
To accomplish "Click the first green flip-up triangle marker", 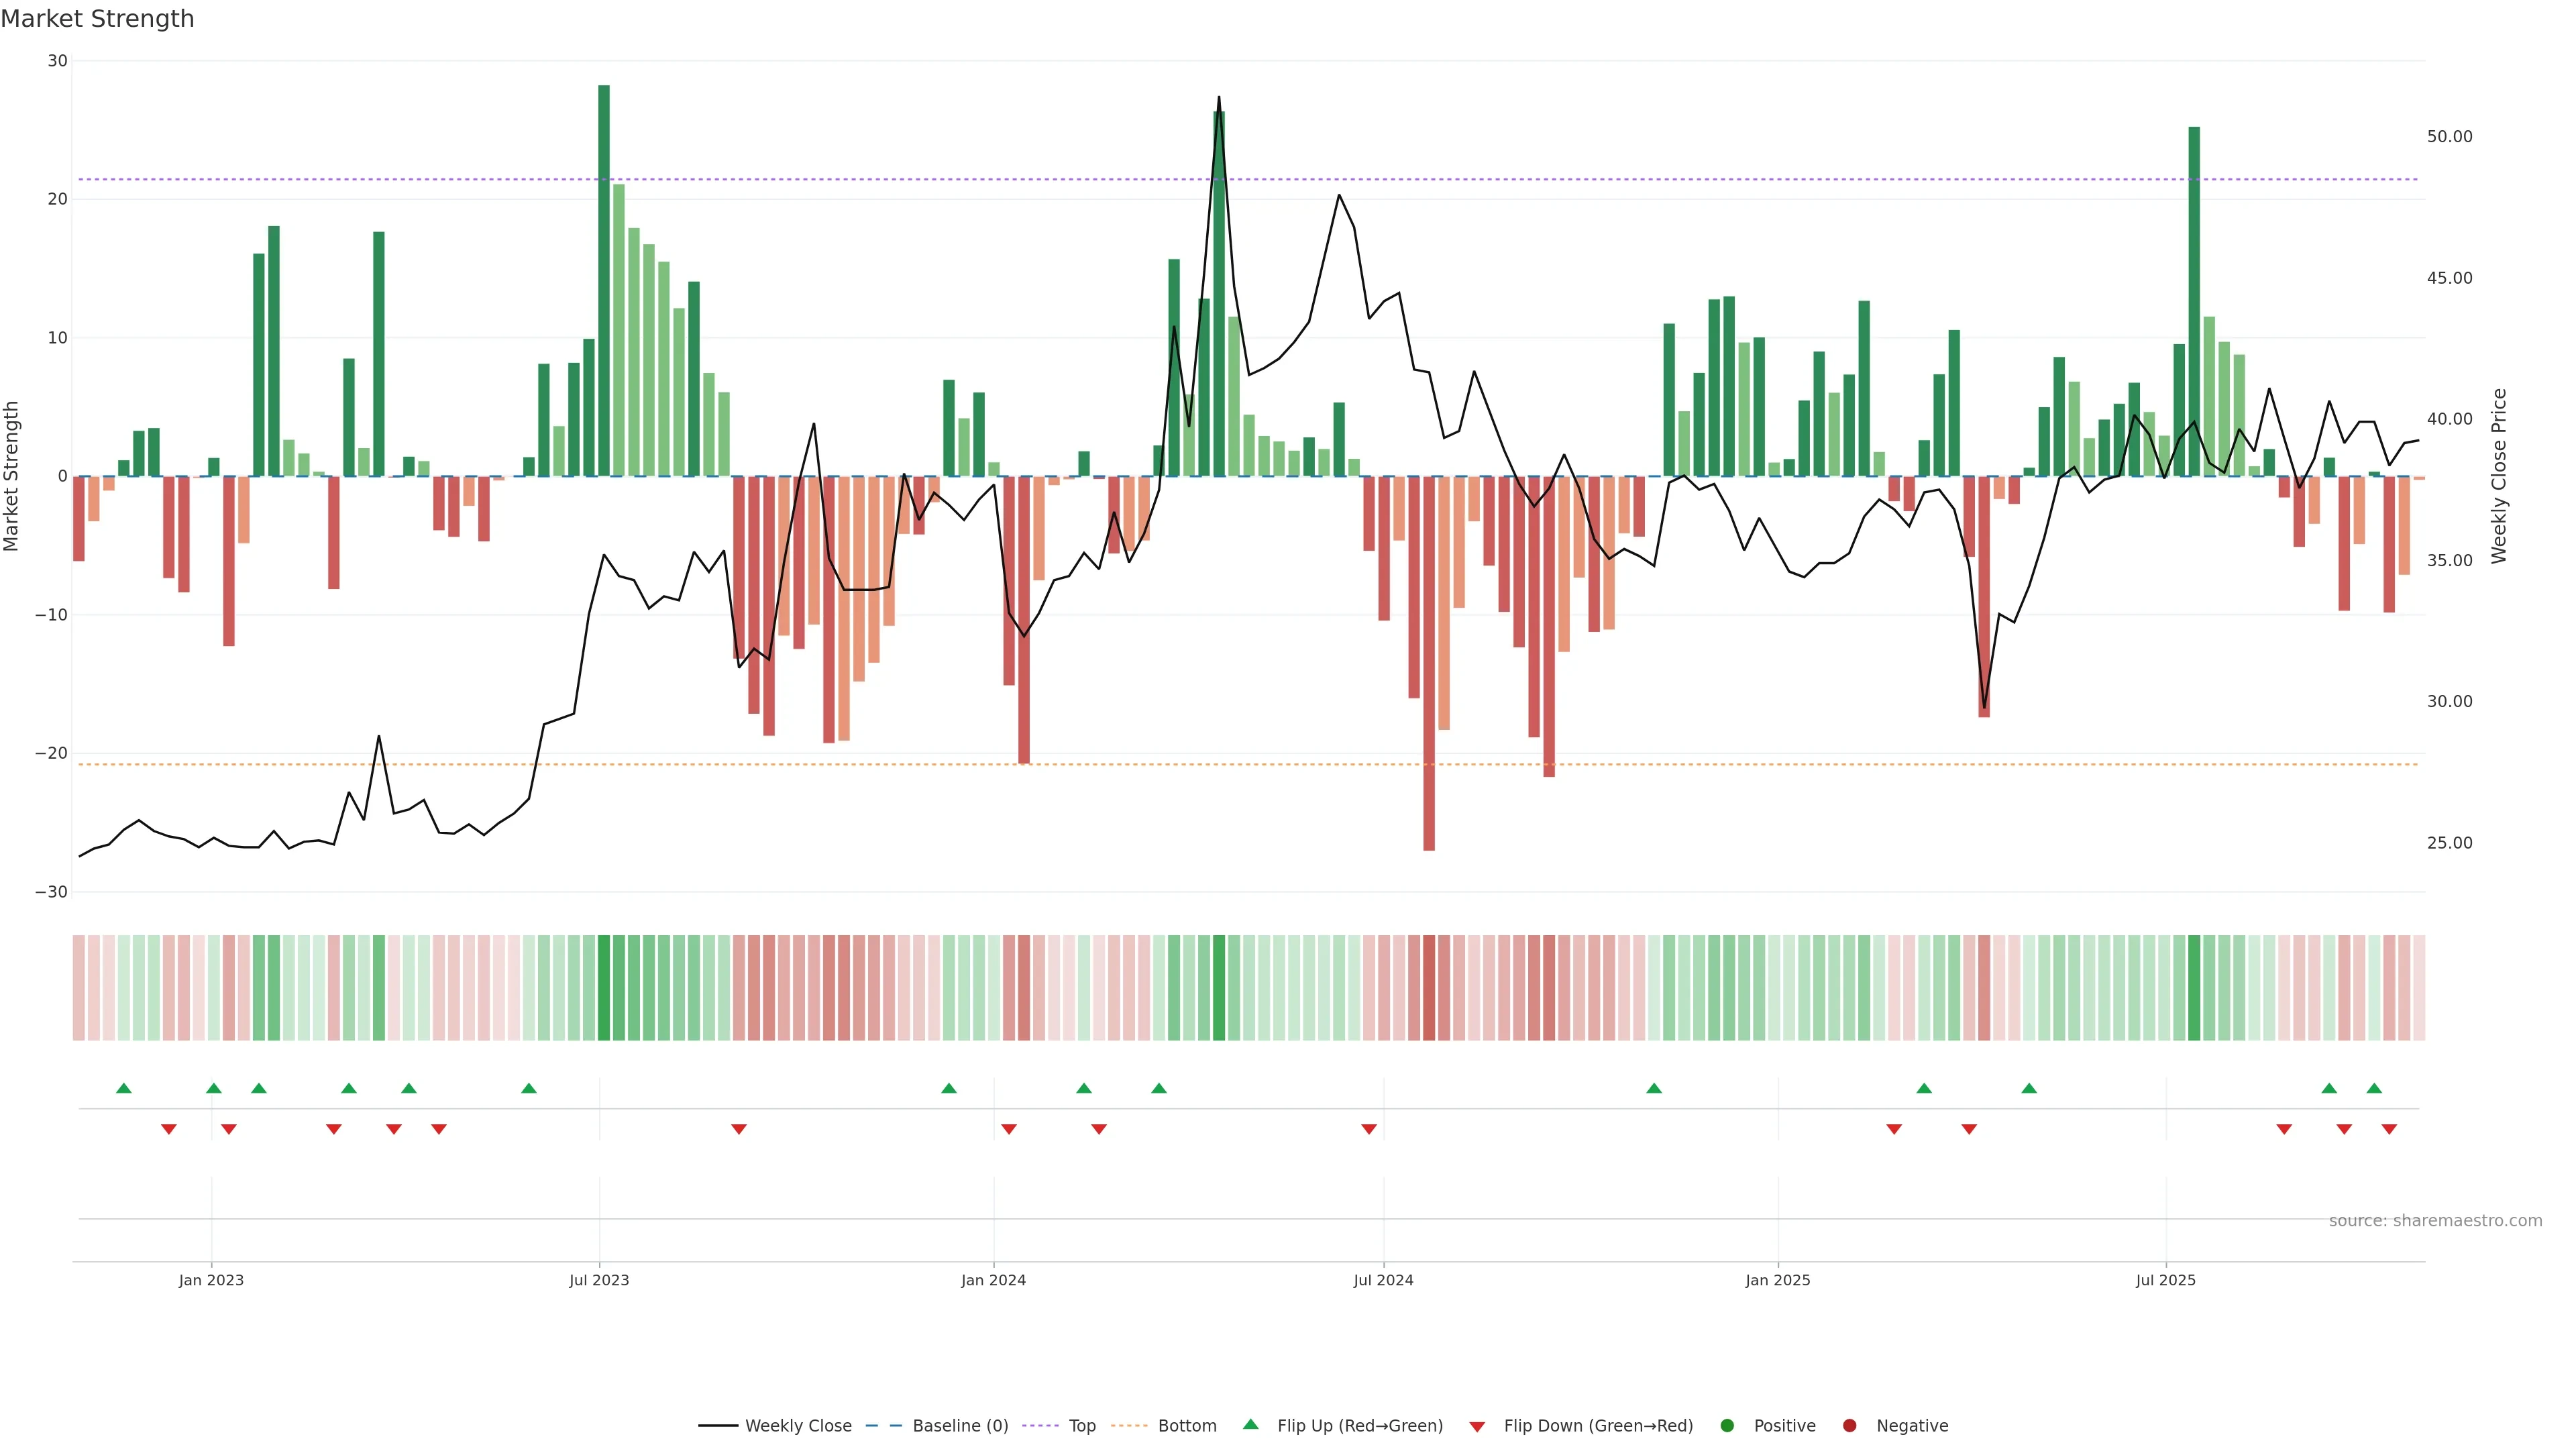I will pyautogui.click(x=124, y=1088).
